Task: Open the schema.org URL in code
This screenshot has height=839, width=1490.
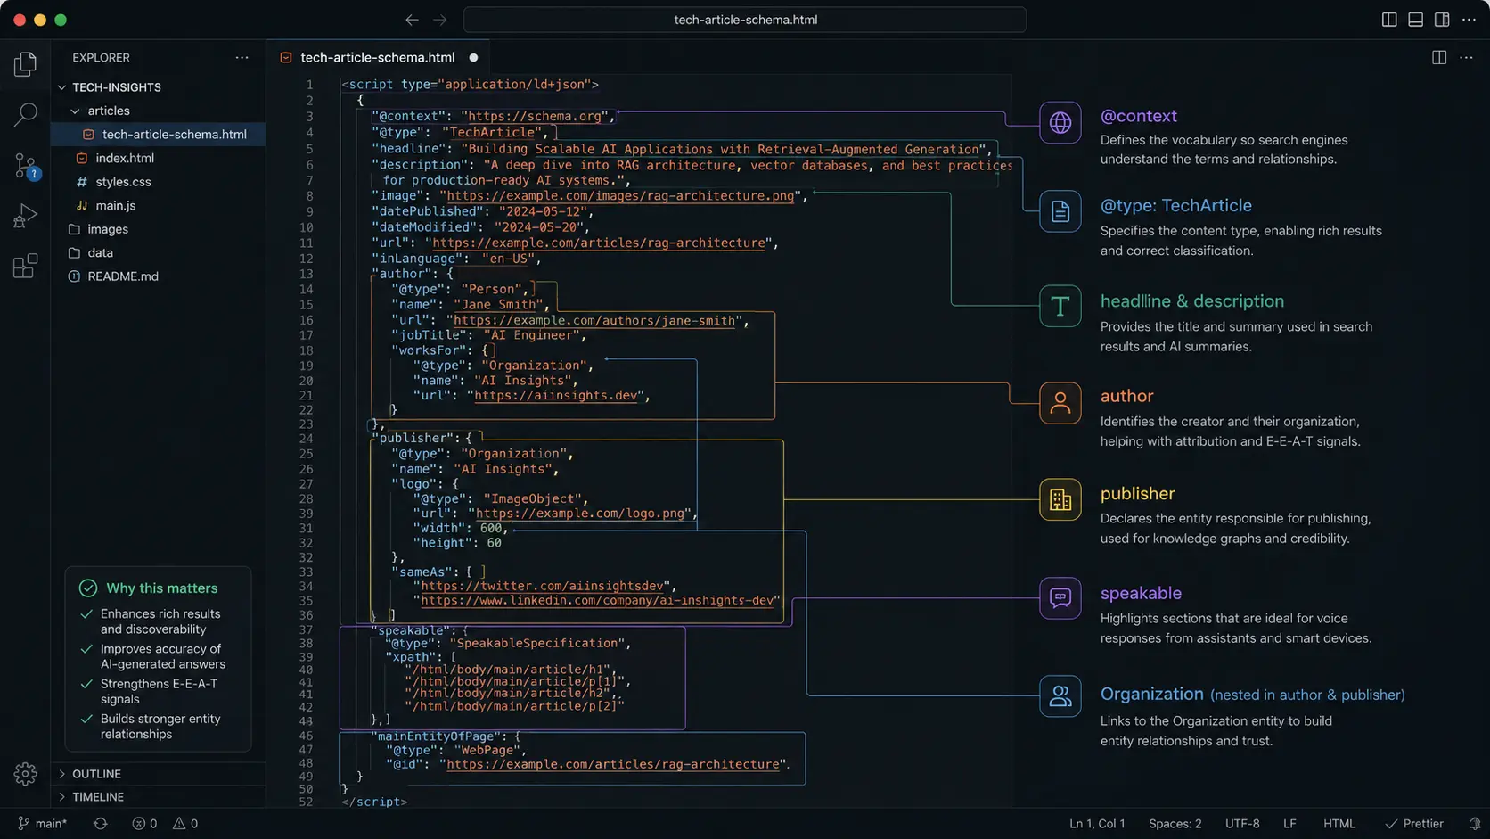Action: coord(535,116)
